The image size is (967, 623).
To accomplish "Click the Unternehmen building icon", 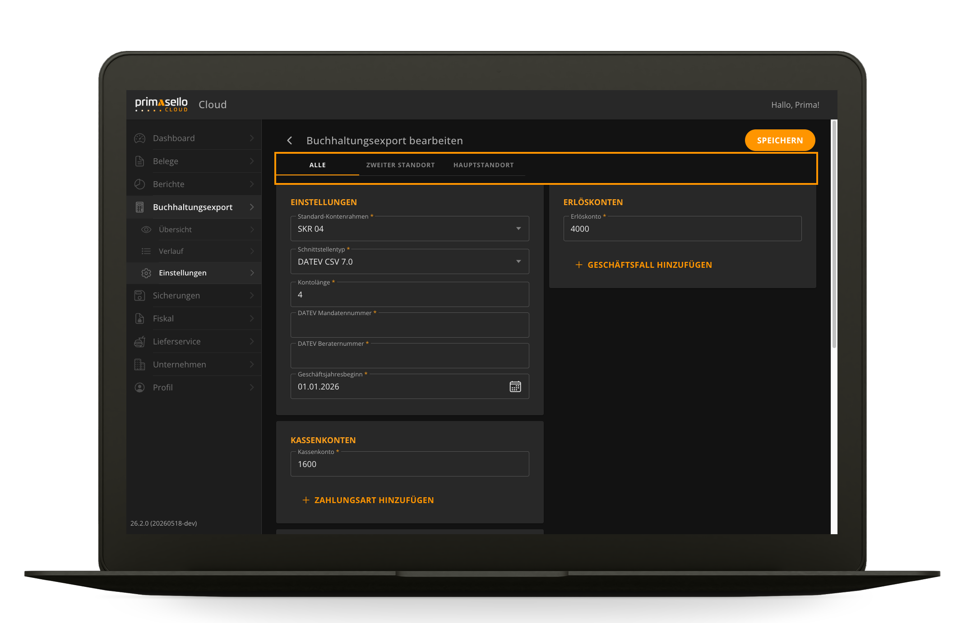I will pos(140,365).
